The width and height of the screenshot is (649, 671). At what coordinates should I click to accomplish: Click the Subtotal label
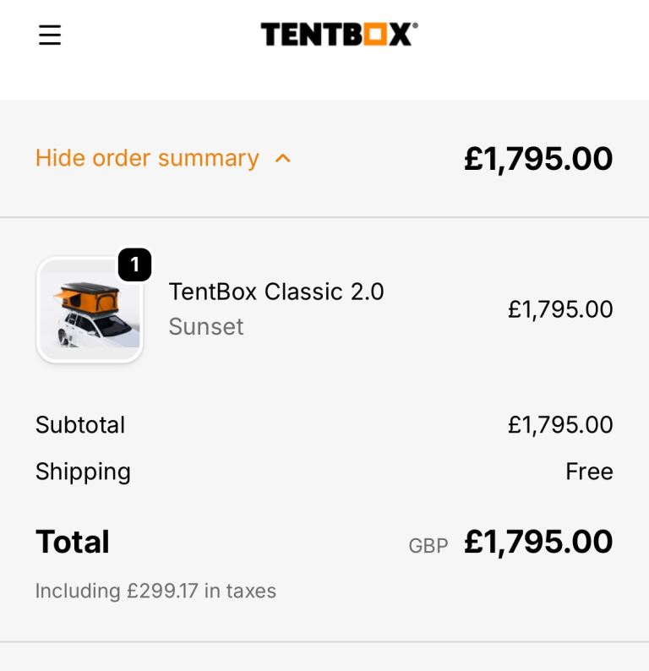(x=80, y=424)
